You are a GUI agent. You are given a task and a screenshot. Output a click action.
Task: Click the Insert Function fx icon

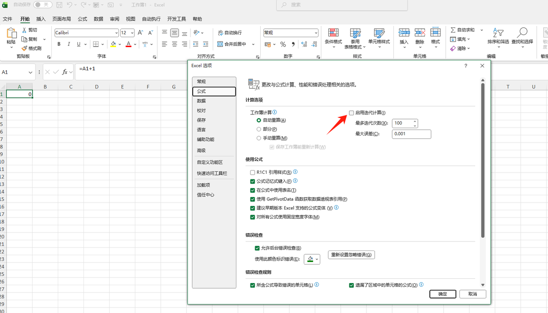65,72
